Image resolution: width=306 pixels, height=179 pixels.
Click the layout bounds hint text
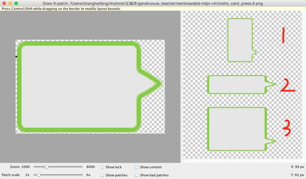tap(61, 9)
